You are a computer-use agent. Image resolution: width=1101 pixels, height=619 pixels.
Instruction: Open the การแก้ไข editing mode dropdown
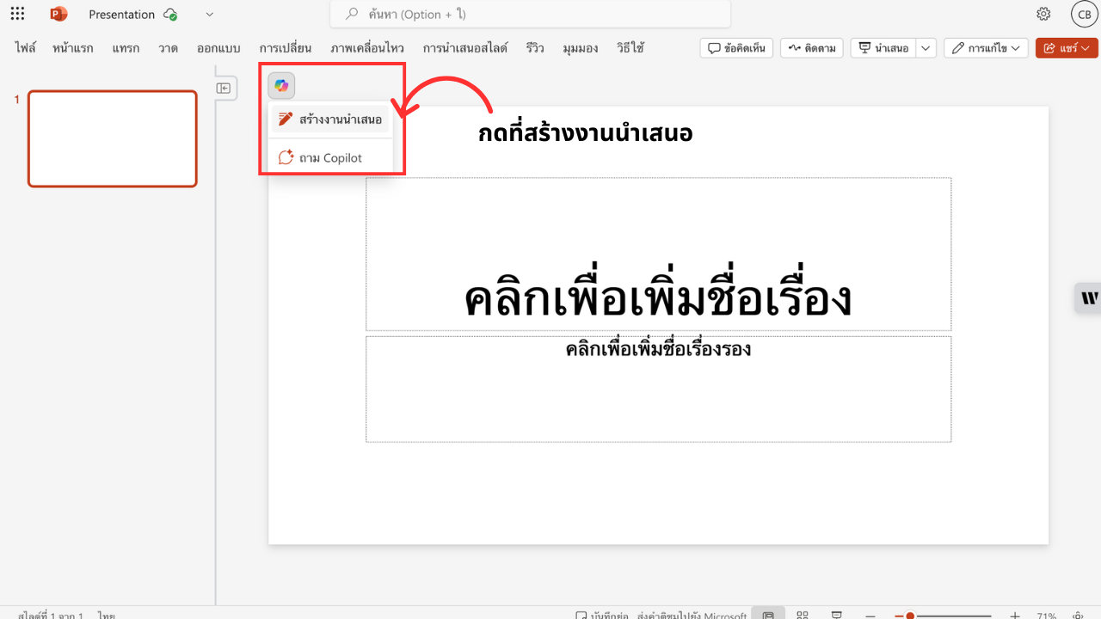(x=986, y=48)
